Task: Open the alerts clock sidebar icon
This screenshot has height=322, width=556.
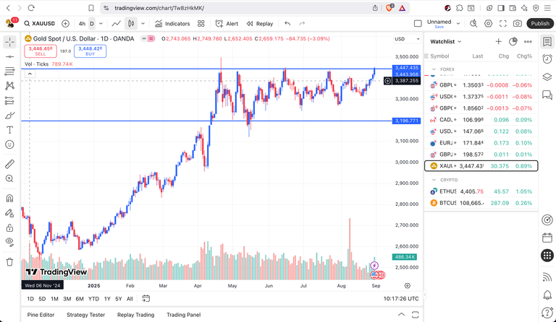Action: click(547, 59)
